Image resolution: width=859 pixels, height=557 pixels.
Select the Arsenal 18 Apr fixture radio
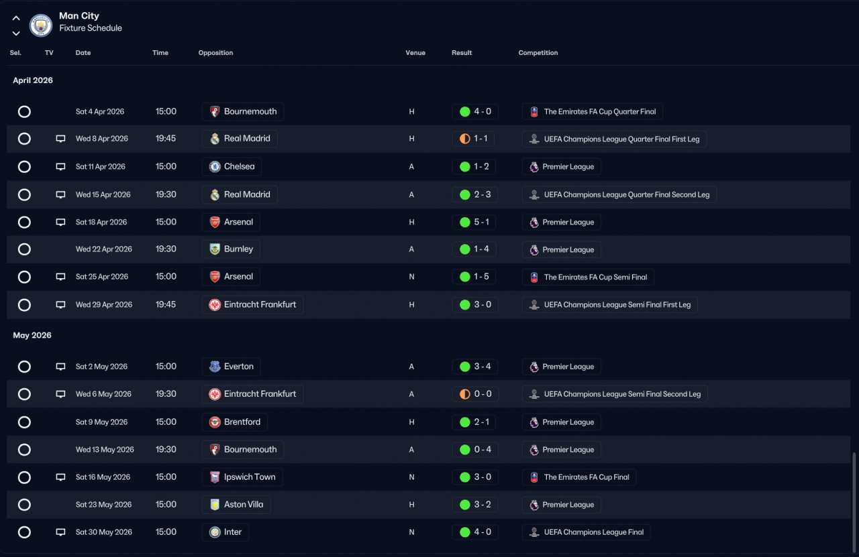pyautogui.click(x=24, y=222)
